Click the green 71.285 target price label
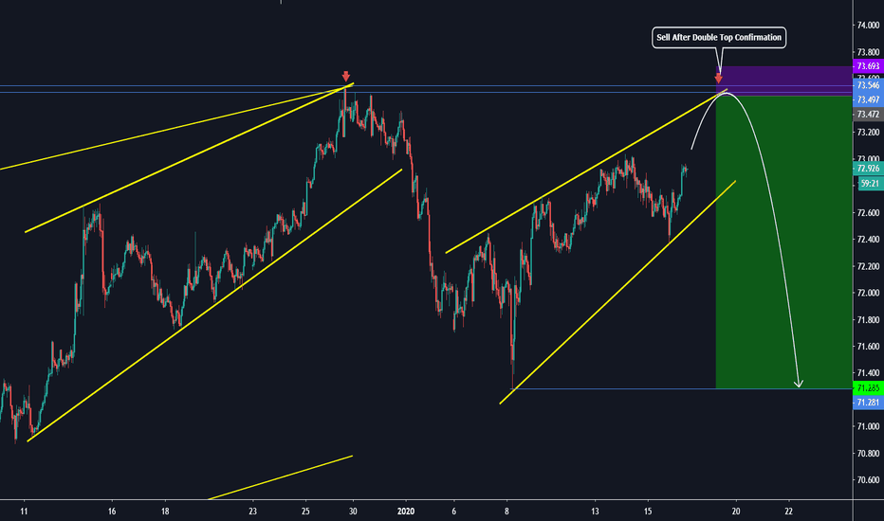The height and width of the screenshot is (521, 884). pyautogui.click(x=868, y=388)
